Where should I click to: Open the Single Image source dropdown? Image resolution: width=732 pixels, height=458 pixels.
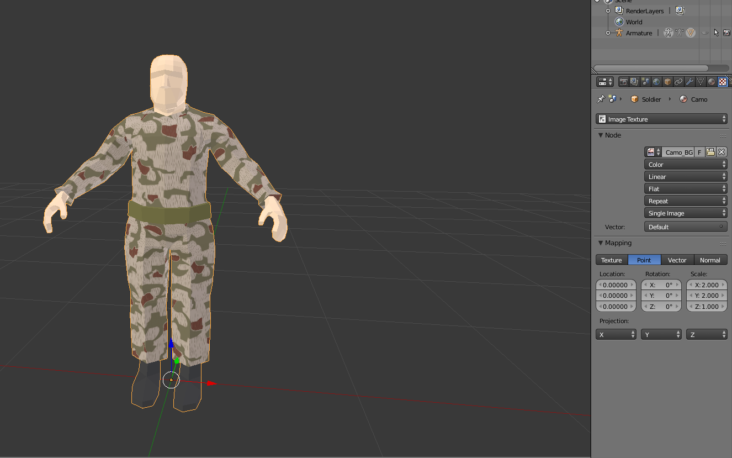coord(686,213)
